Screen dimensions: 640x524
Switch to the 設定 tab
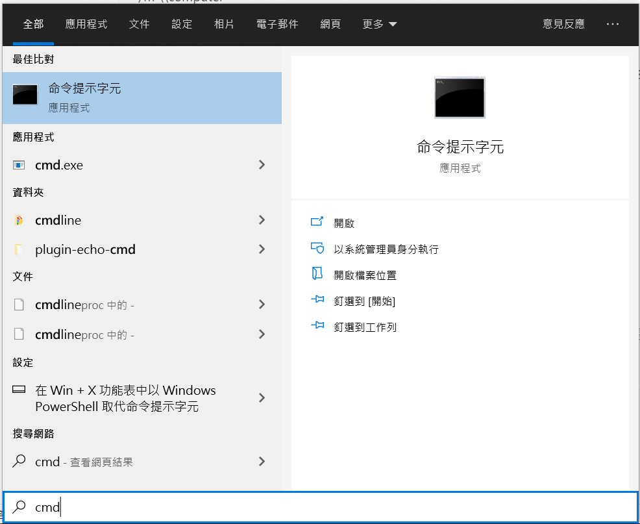182,24
